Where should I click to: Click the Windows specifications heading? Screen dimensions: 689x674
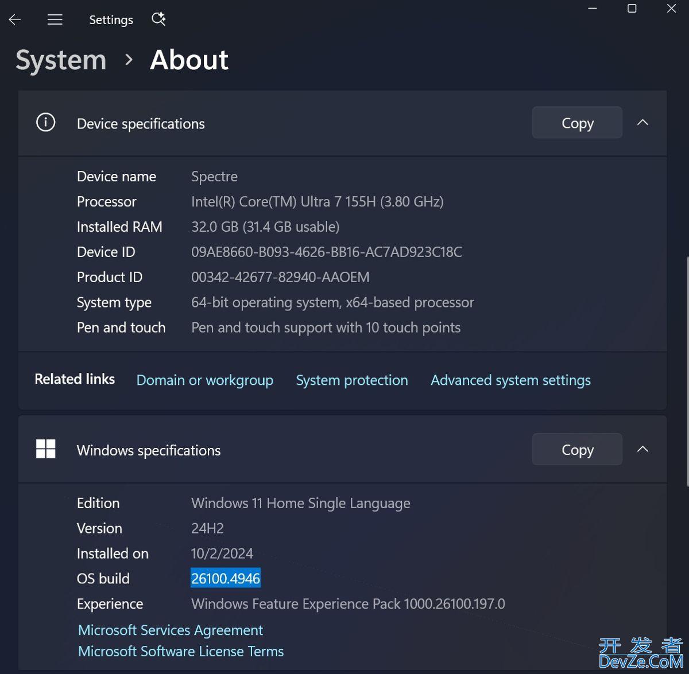[x=149, y=451]
